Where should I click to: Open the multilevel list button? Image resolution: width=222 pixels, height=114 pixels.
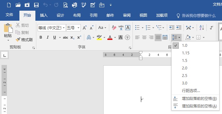point(159,28)
